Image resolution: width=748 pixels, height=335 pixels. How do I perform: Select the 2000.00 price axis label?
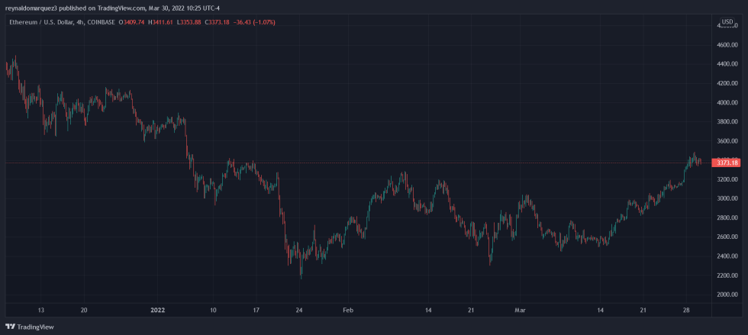(x=727, y=295)
